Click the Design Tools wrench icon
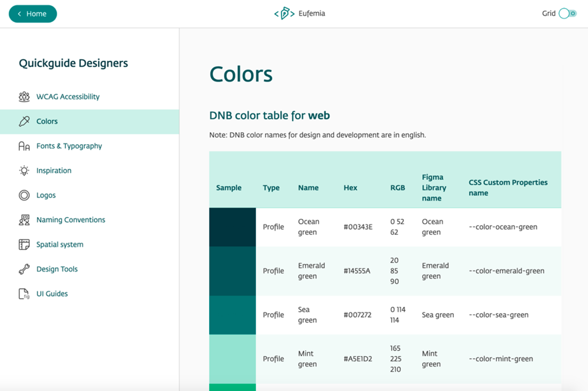 pyautogui.click(x=24, y=269)
